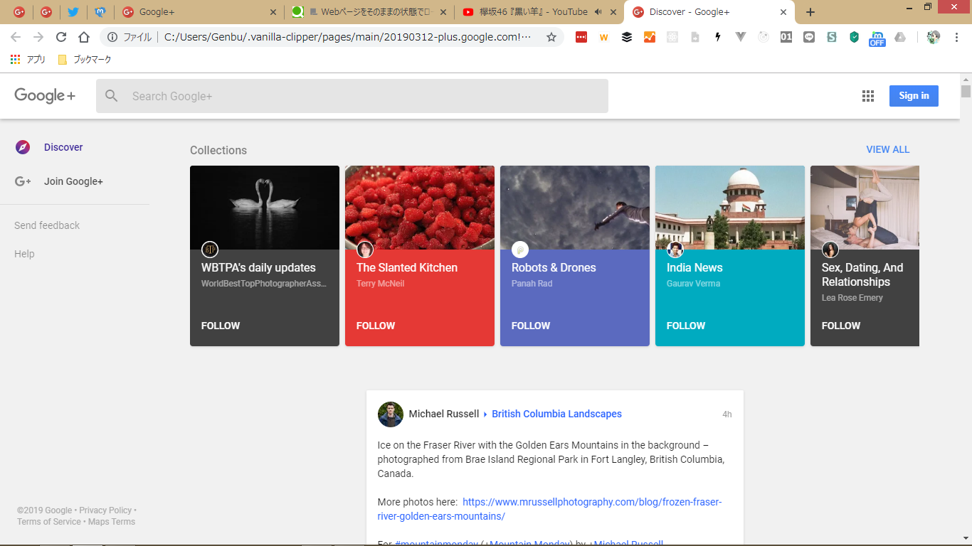972x546 pixels.
Task: Go to browser home page icon
Action: pos(84,37)
